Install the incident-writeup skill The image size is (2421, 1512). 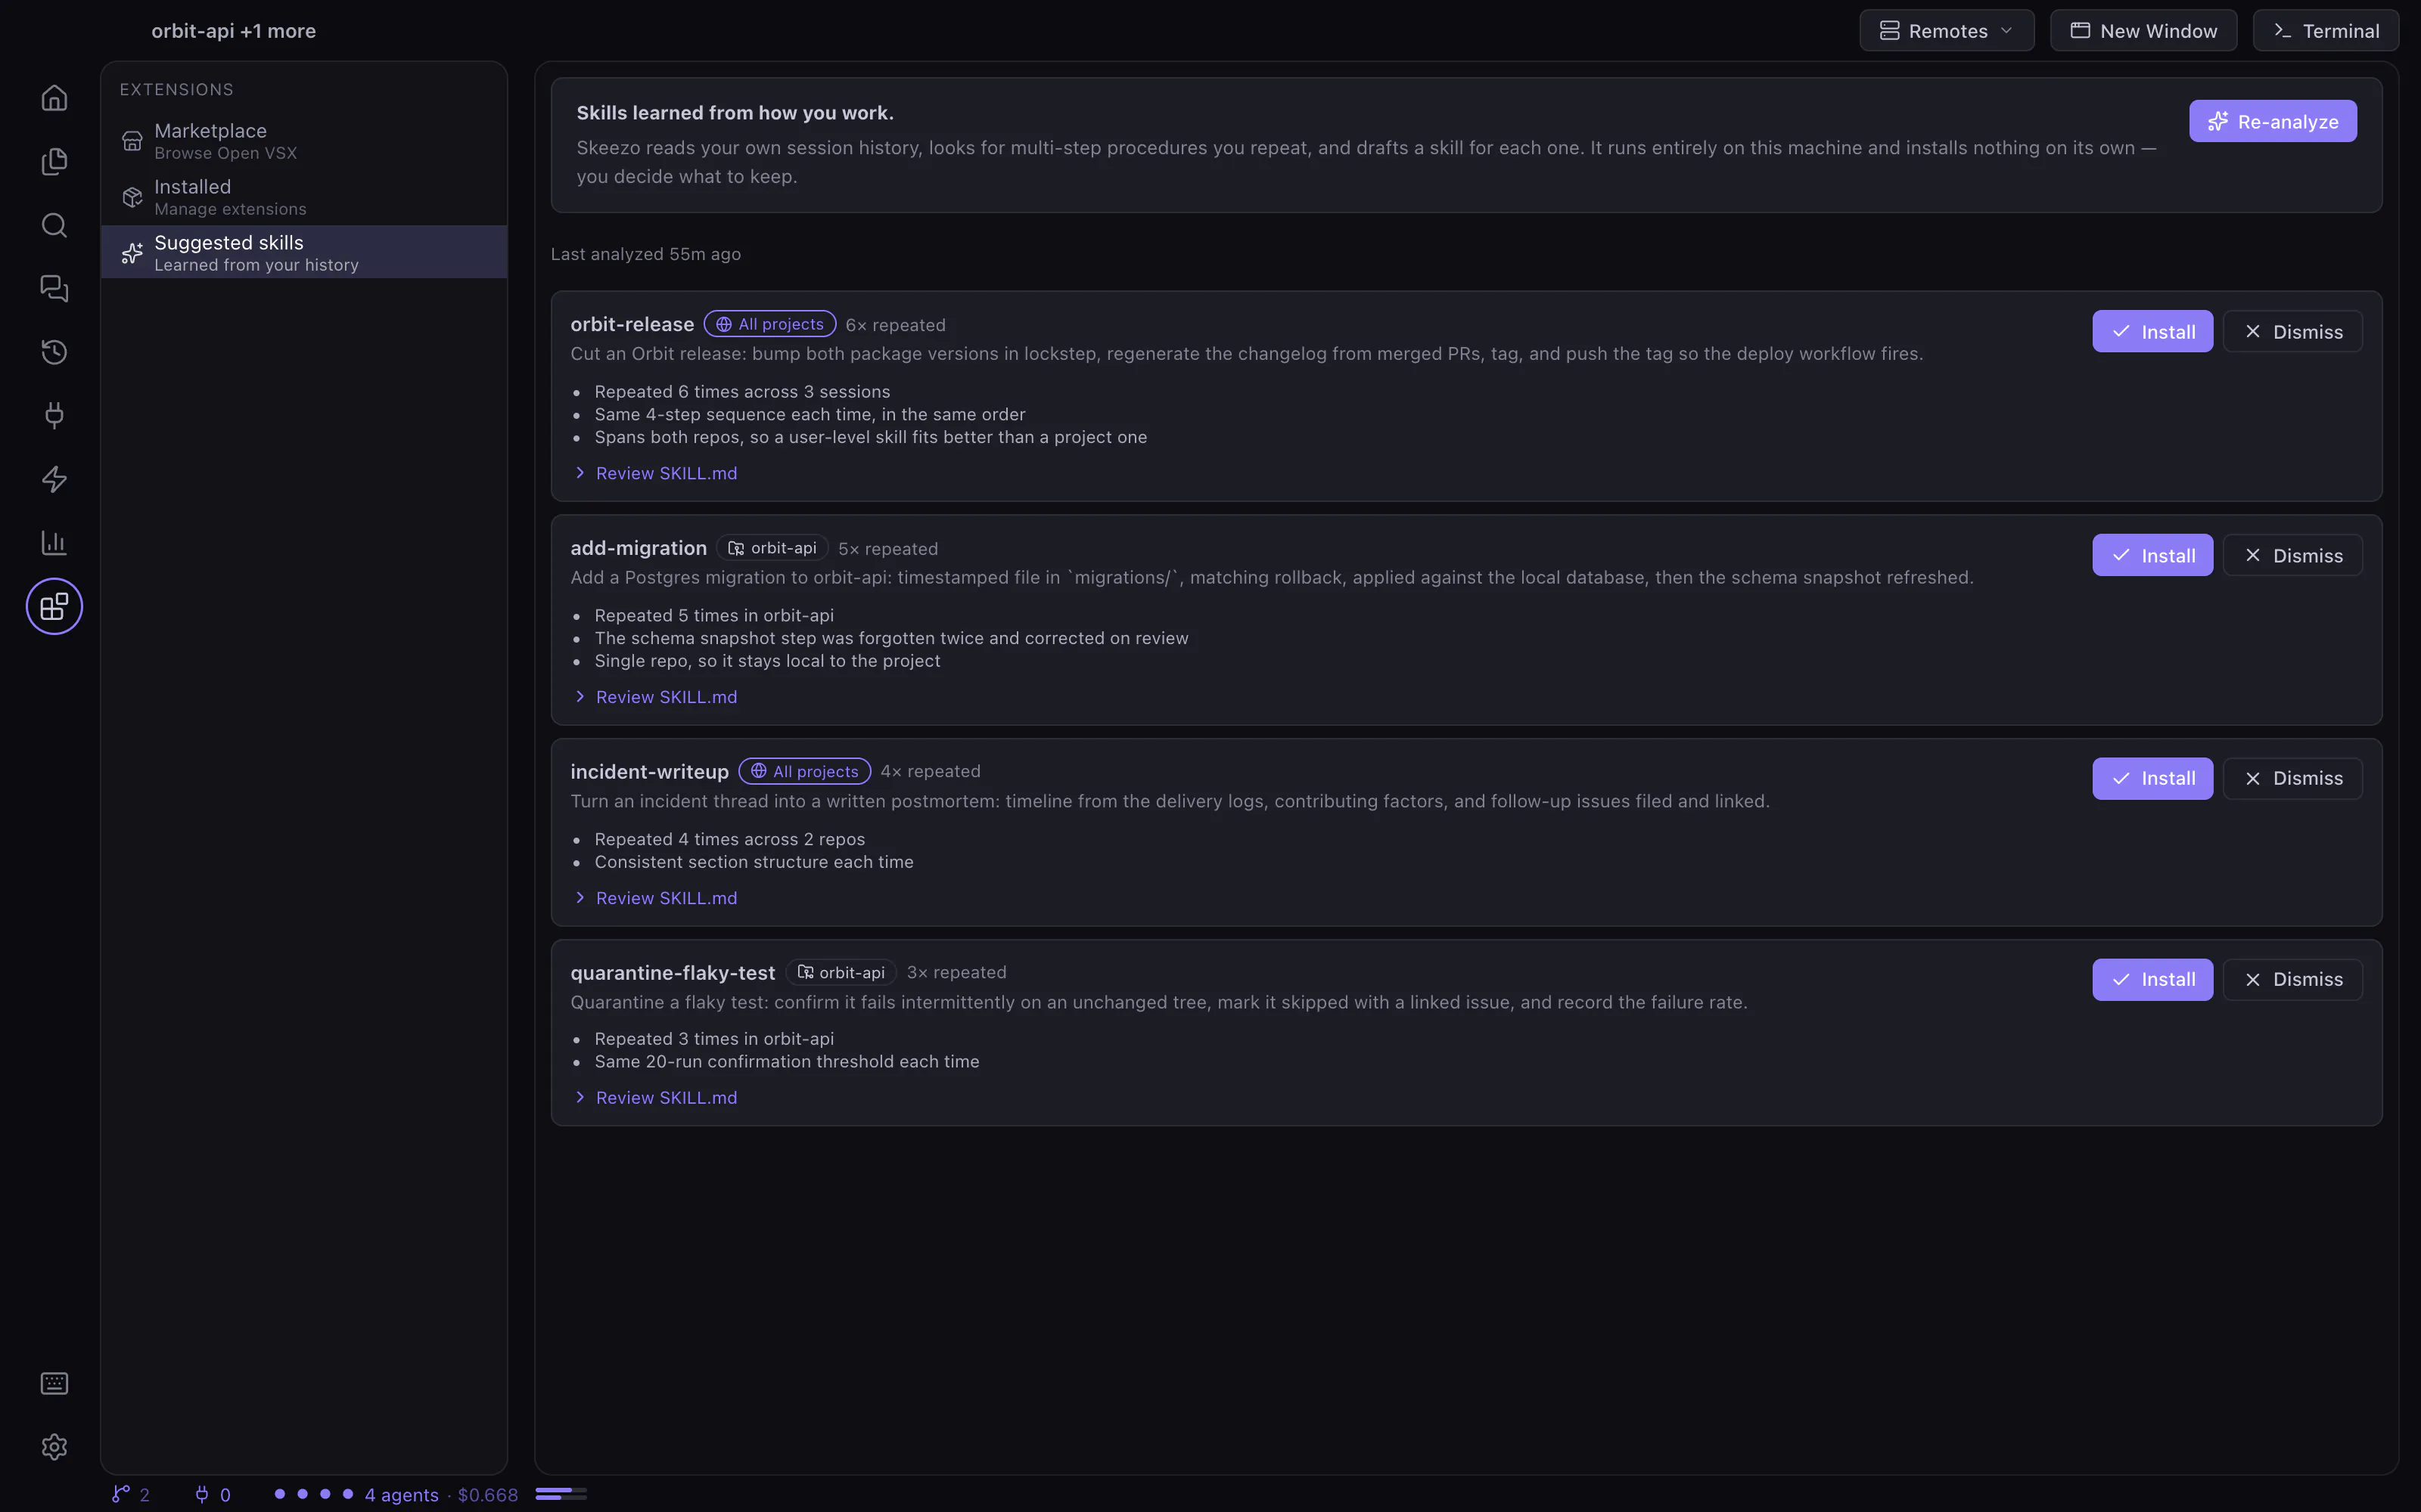pos(2152,778)
